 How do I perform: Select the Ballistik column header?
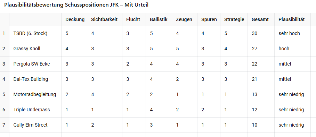[x=159, y=19]
